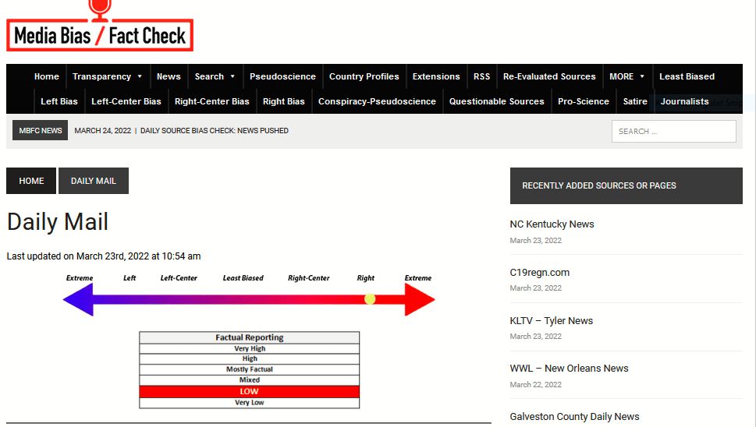Click the 'Left-Center' scale label
This screenshot has height=427, width=756.
point(179,277)
